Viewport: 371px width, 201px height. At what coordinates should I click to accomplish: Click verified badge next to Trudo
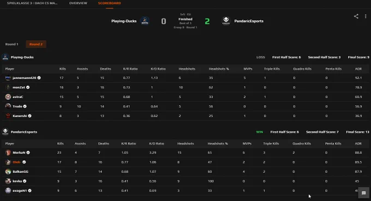pyautogui.click(x=25, y=106)
